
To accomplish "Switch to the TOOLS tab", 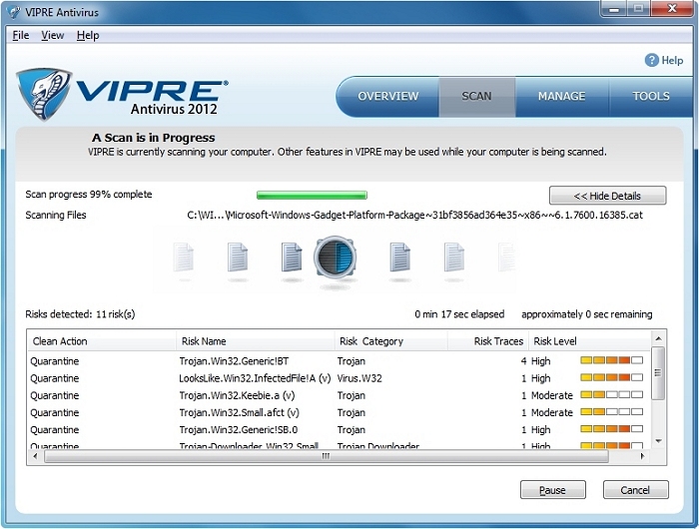I will coord(651,96).
